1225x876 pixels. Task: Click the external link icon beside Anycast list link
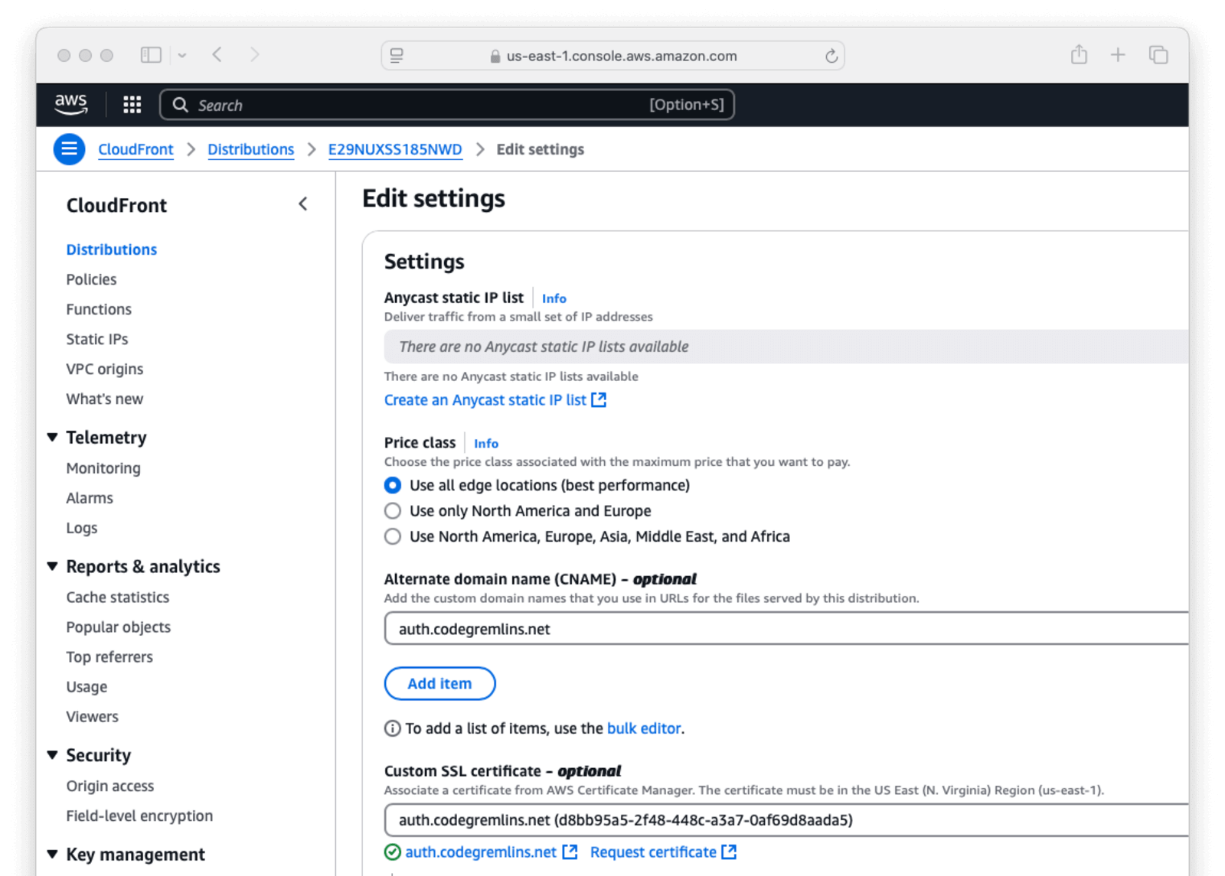pyautogui.click(x=599, y=399)
